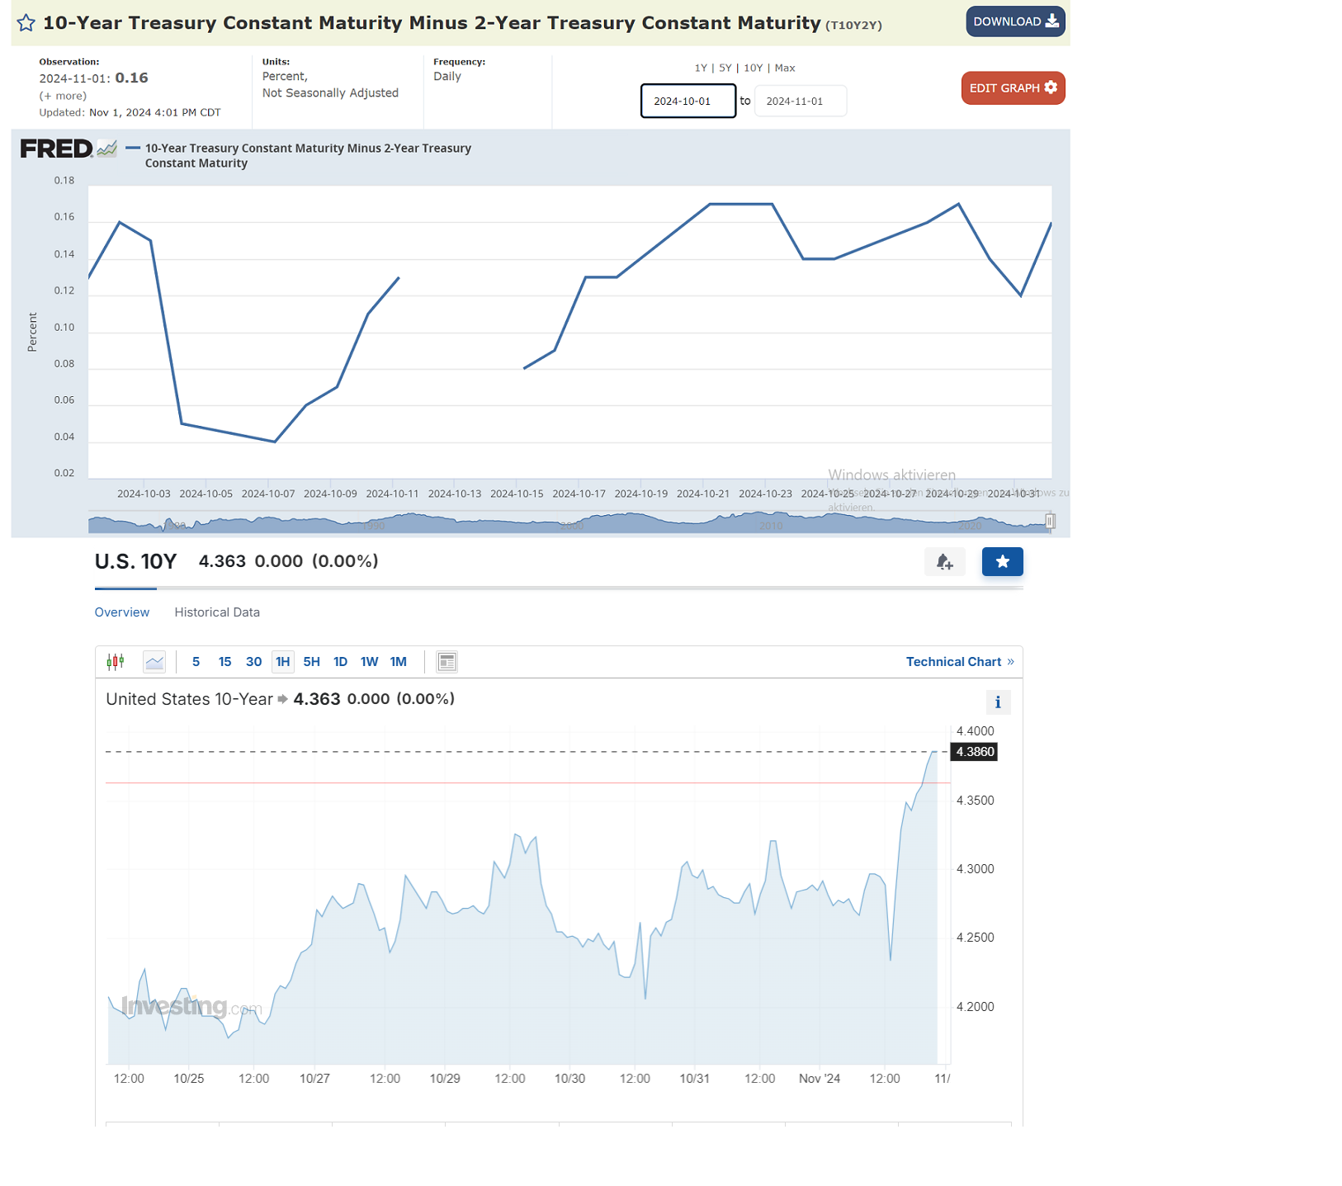Click the start date input field

688,102
